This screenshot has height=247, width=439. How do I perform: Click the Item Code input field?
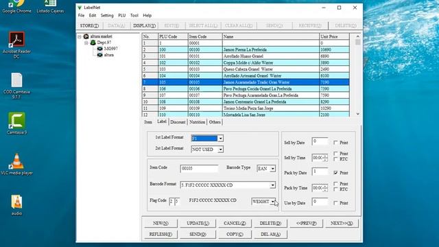coord(199,169)
